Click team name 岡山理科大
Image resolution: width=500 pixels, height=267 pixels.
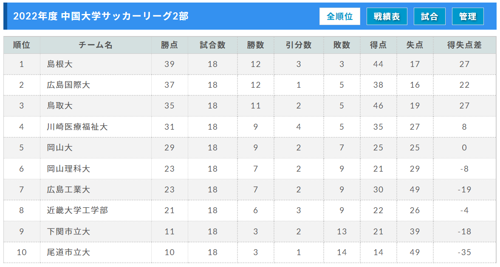68,169
